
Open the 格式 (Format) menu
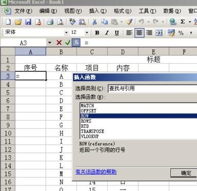pos(123,11)
